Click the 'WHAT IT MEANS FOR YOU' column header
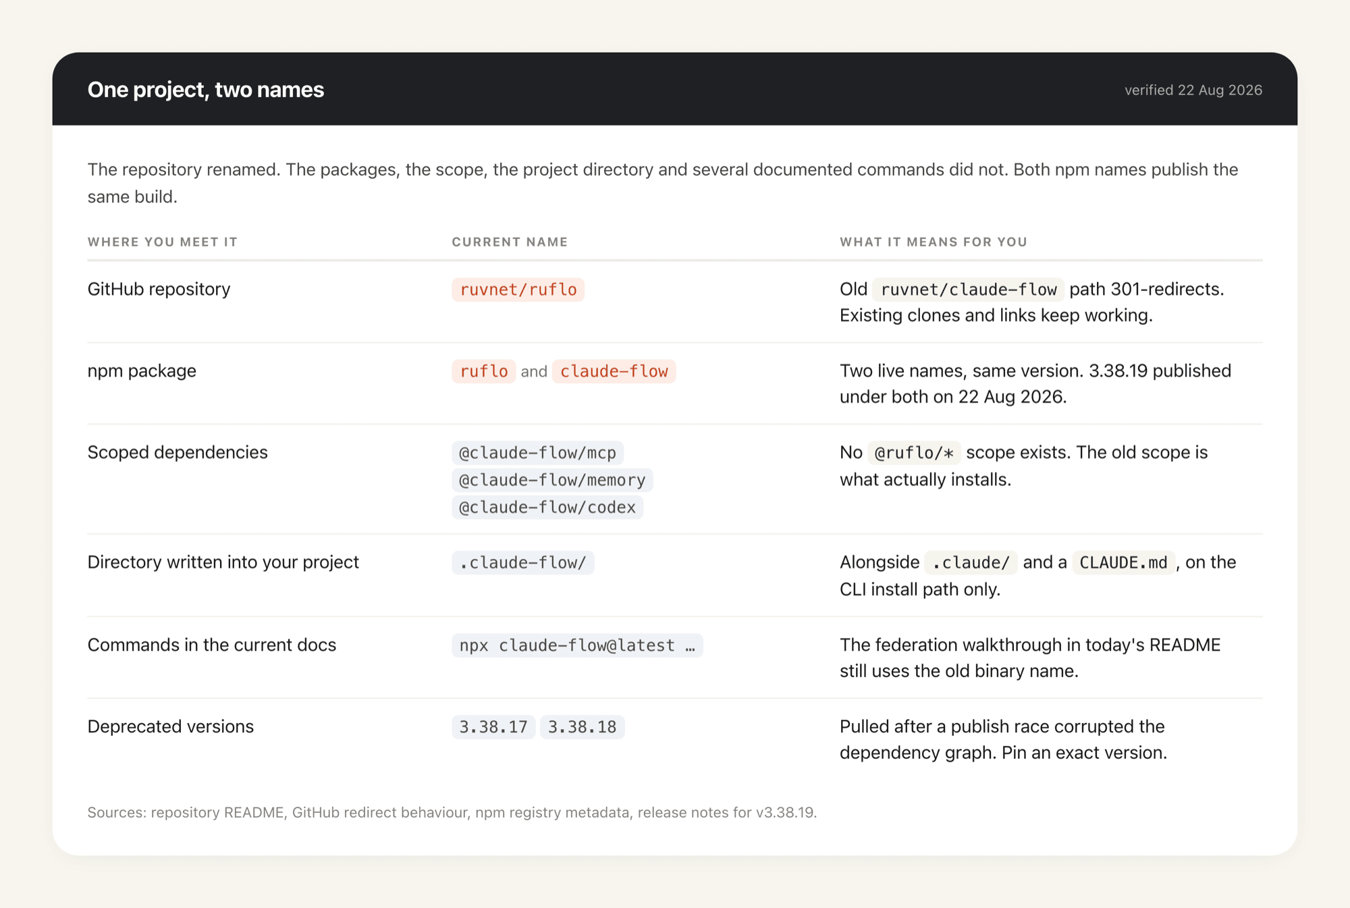 934,242
